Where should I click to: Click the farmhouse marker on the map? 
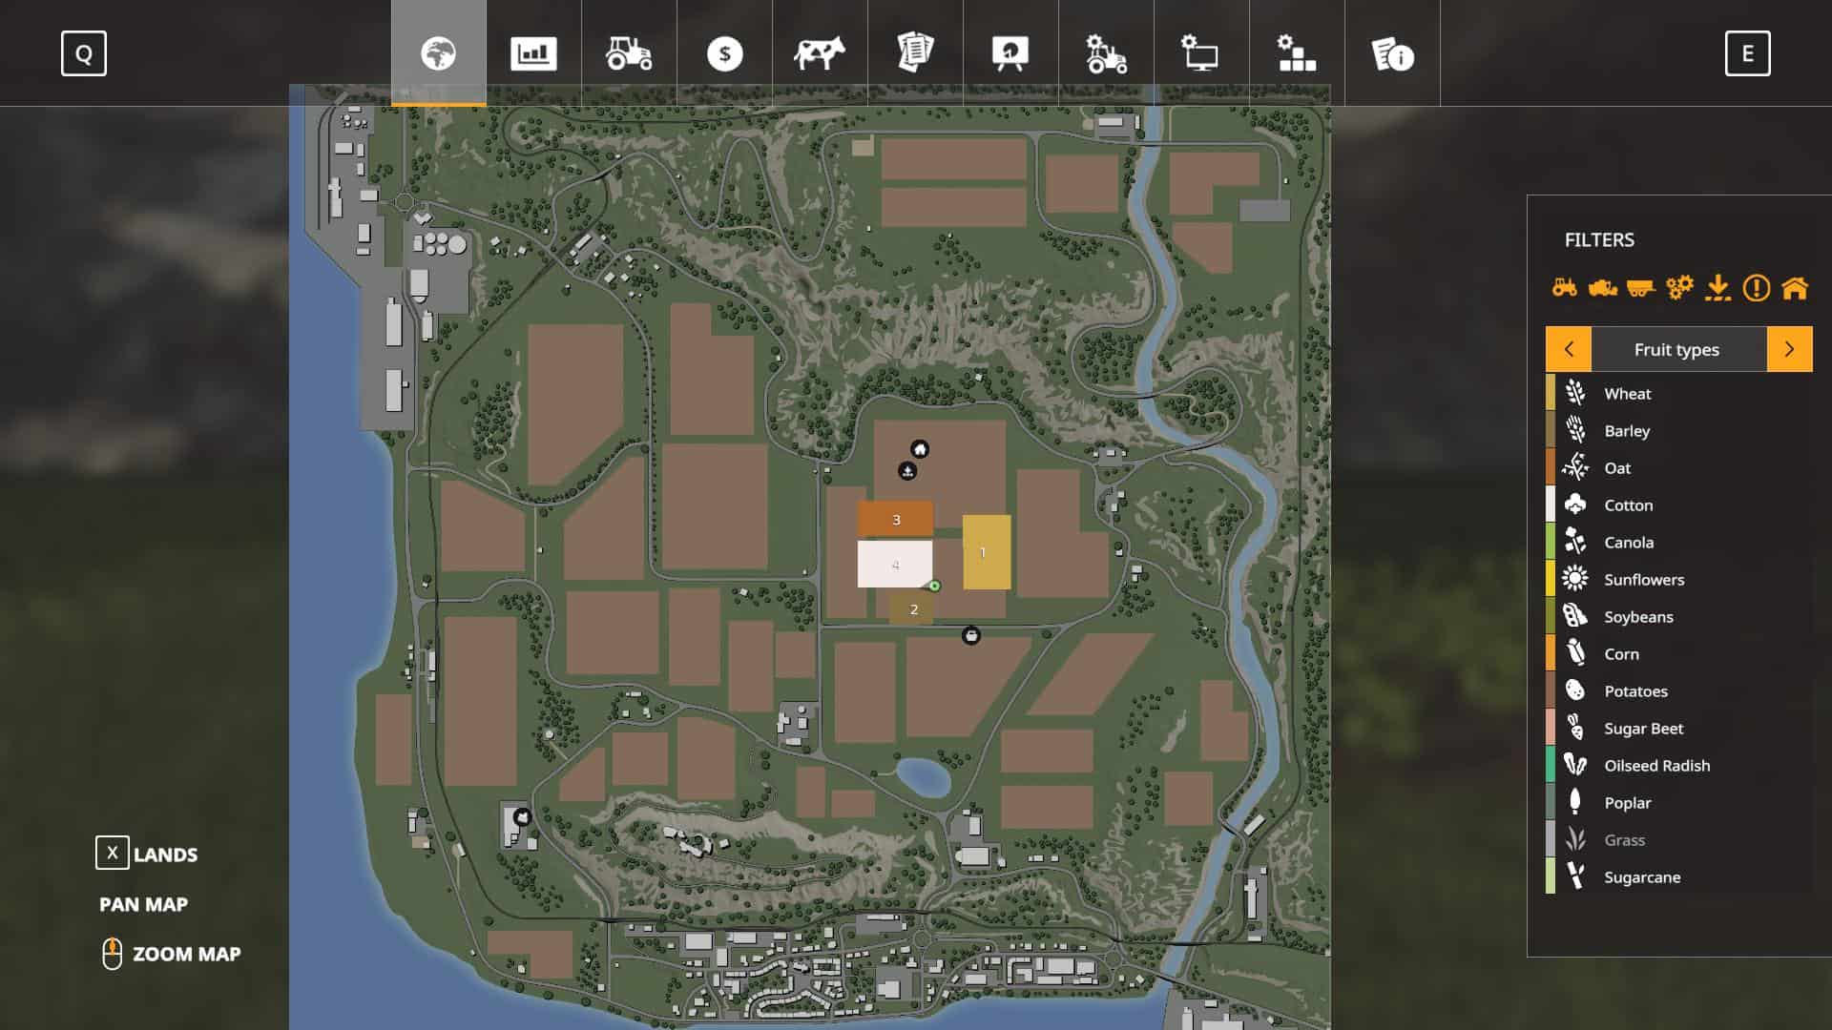(x=920, y=449)
